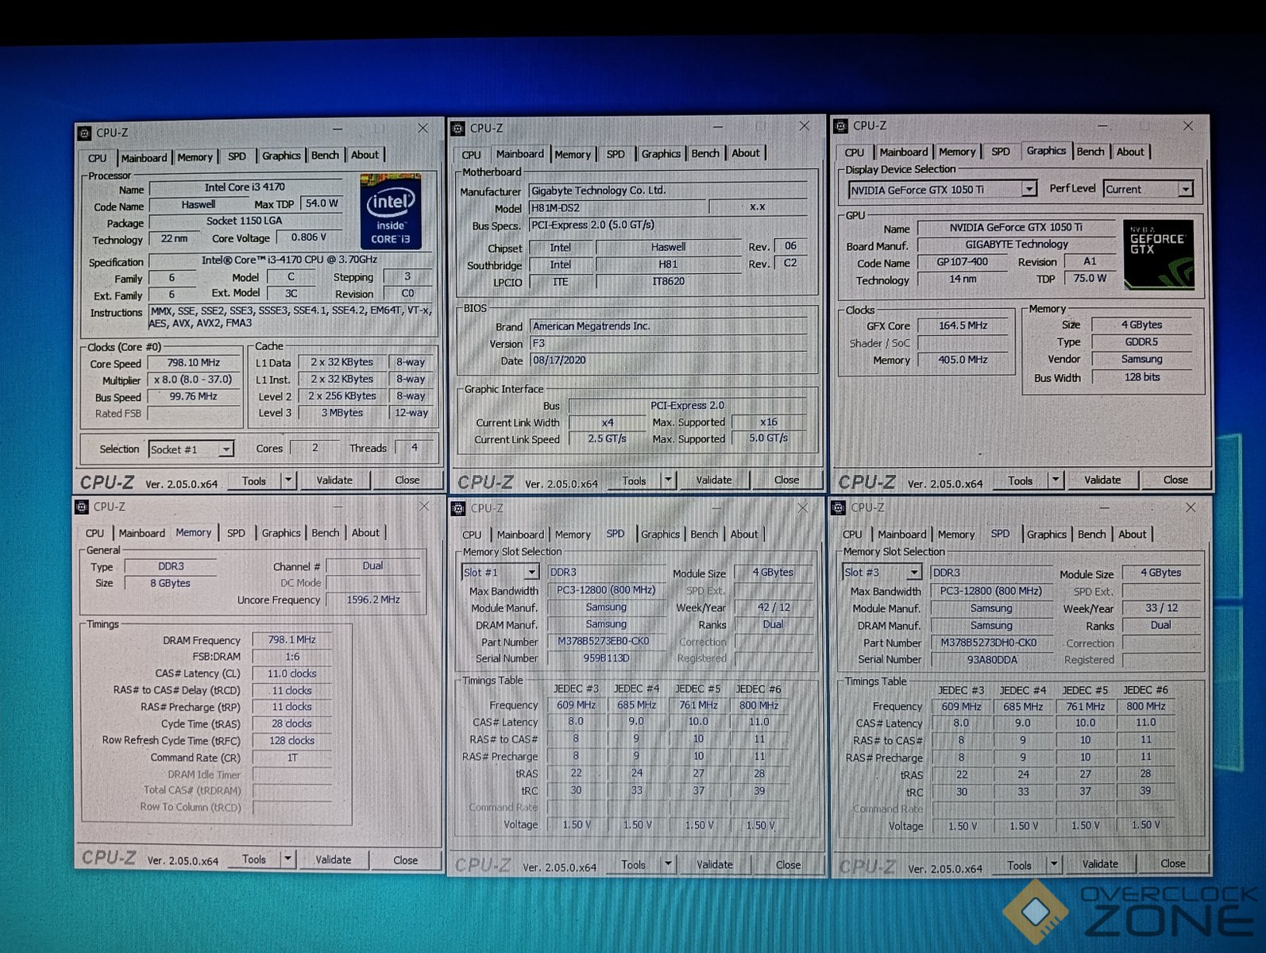
Task: Switch to Memory tab in Motherboard window
Action: coord(573,154)
